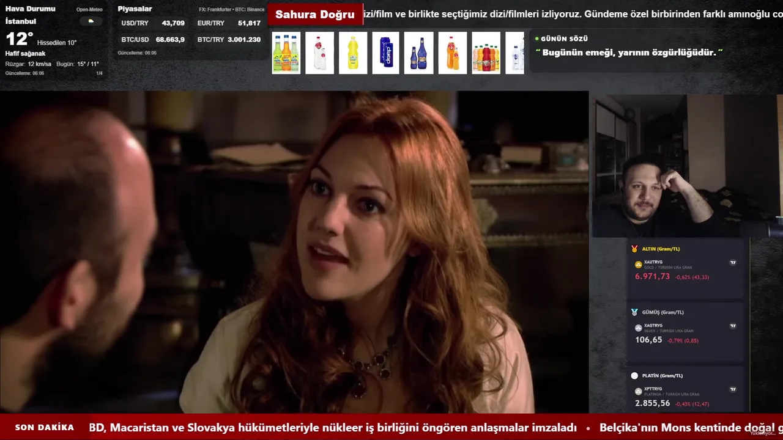Select the blue deep cans product image
Image resolution: width=783 pixels, height=440 pixels.
pyautogui.click(x=386, y=53)
